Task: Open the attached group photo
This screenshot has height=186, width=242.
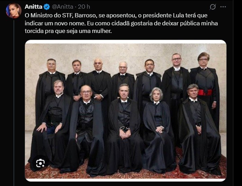Action: pos(126,111)
